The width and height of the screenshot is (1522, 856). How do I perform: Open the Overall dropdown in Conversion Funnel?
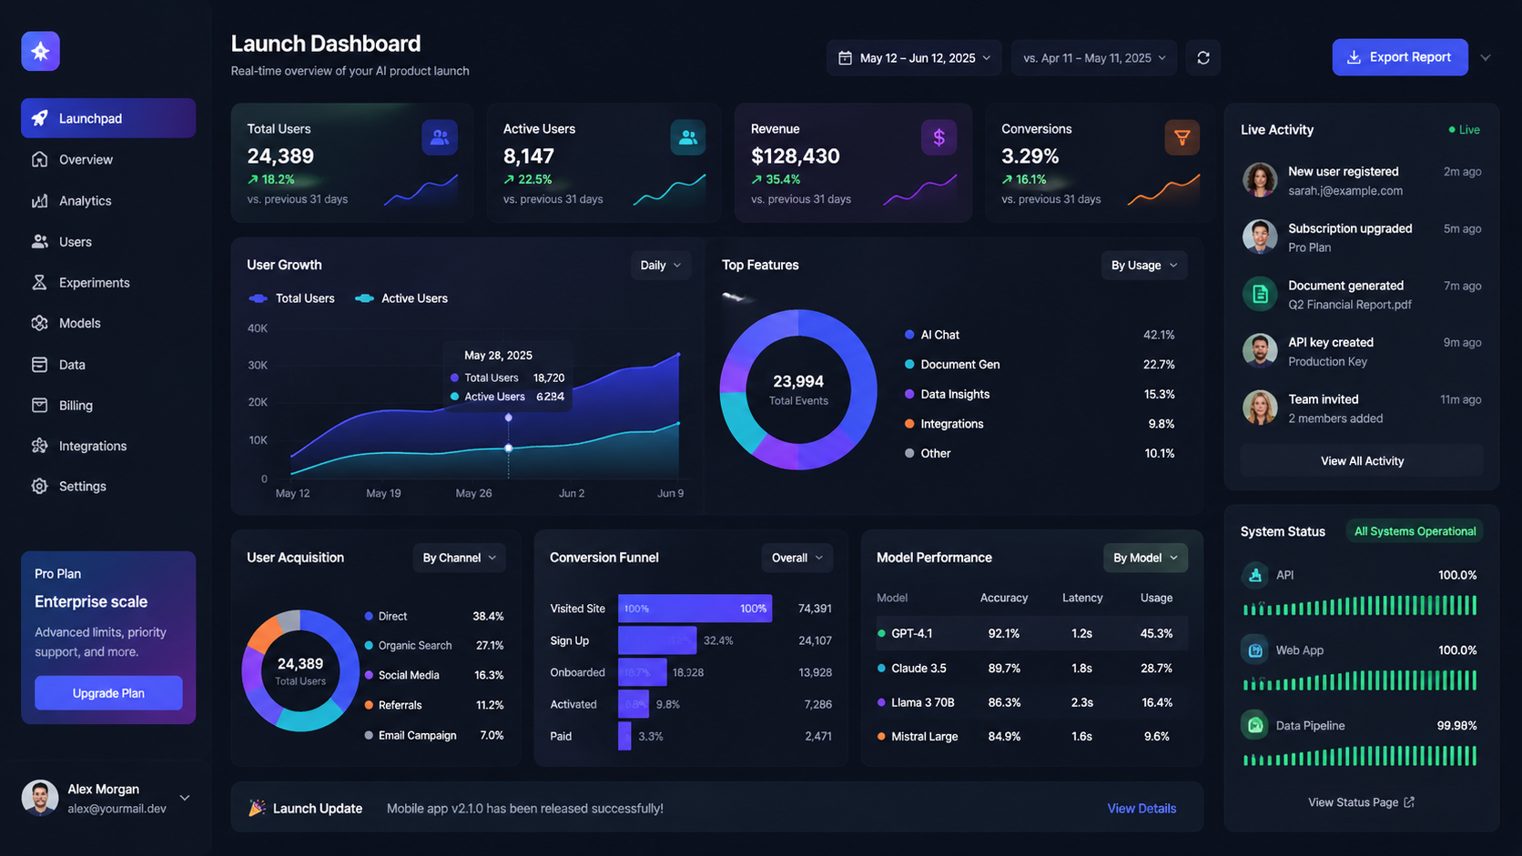[x=797, y=558]
